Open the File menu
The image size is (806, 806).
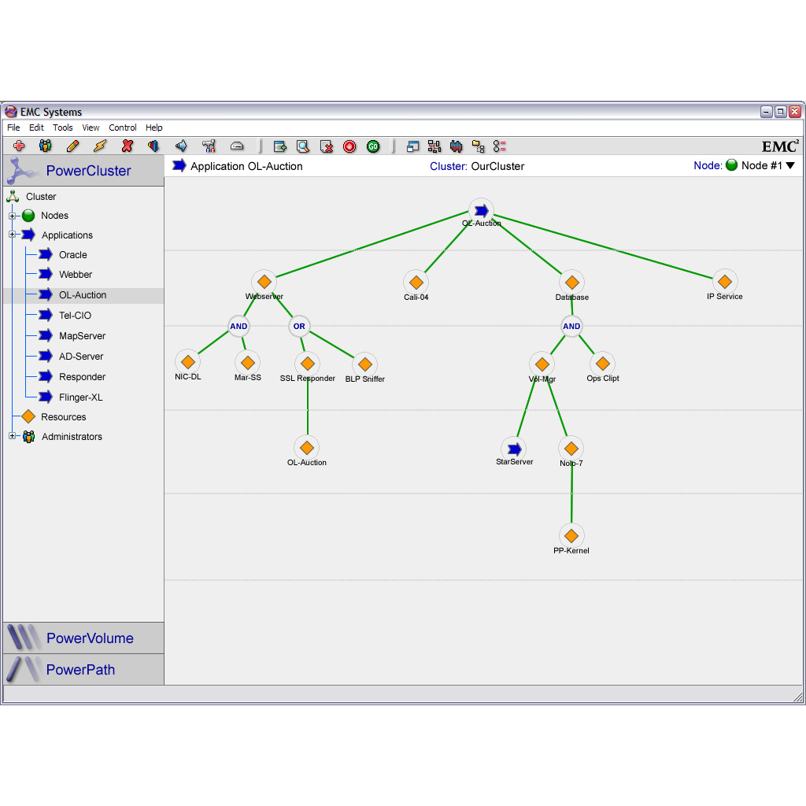pos(14,128)
